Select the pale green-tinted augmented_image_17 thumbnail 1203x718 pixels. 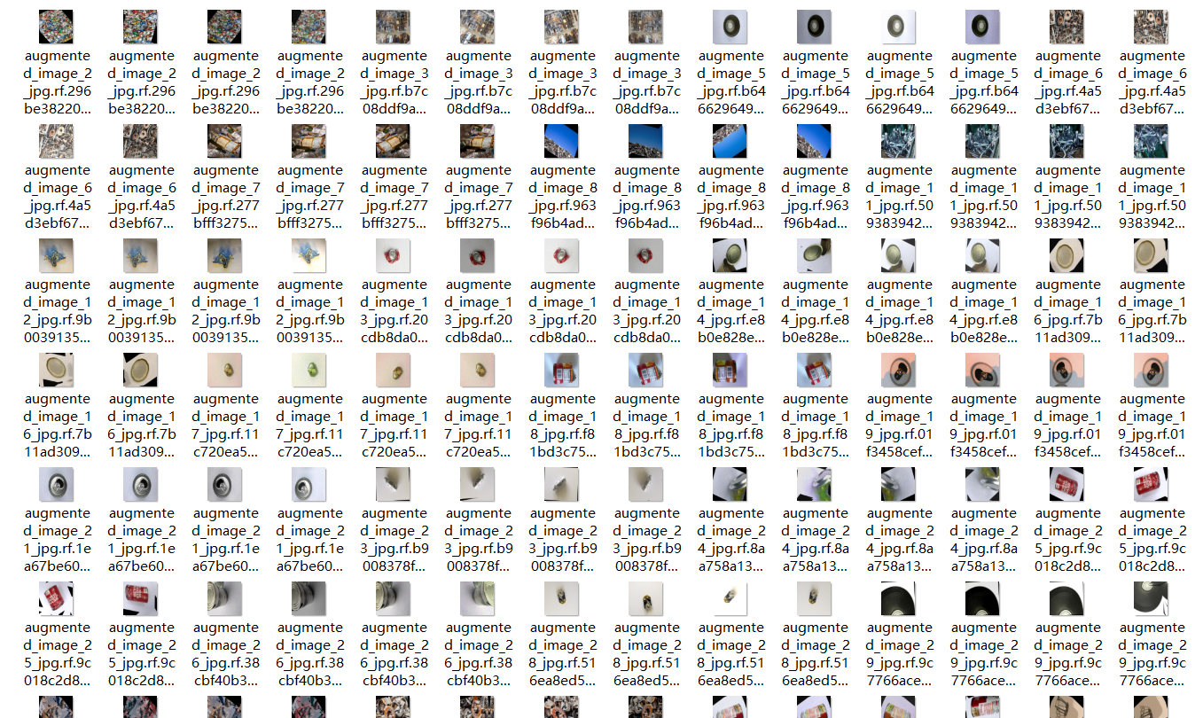click(x=309, y=370)
